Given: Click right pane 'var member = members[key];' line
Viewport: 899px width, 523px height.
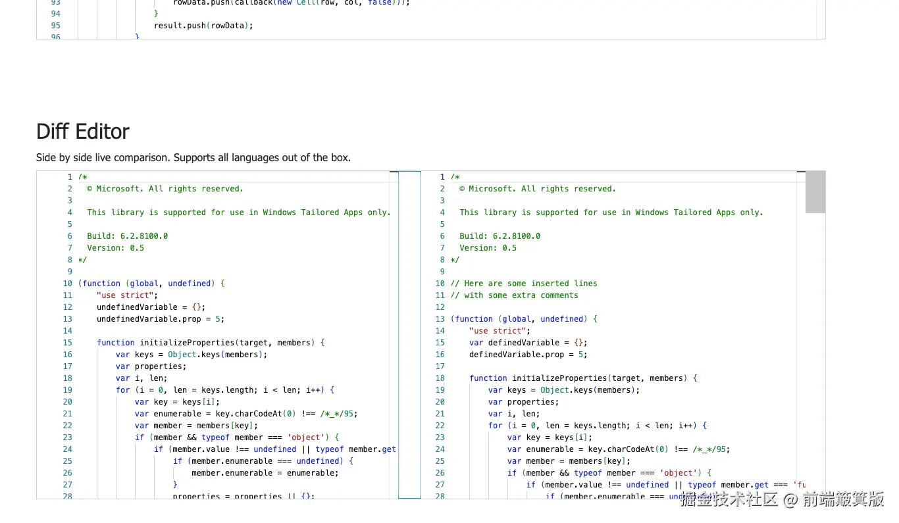Looking at the screenshot, I should point(569,461).
